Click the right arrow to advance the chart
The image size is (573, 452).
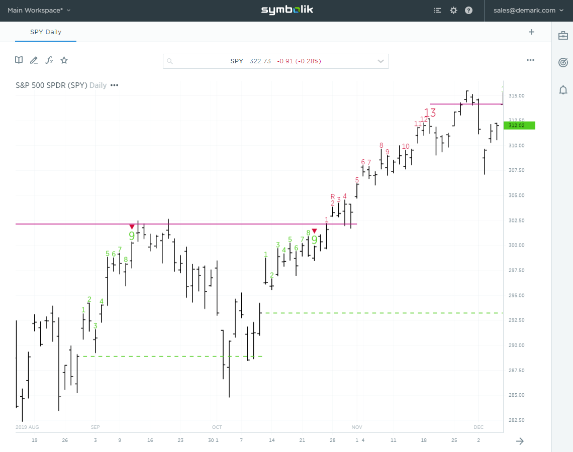click(x=520, y=441)
